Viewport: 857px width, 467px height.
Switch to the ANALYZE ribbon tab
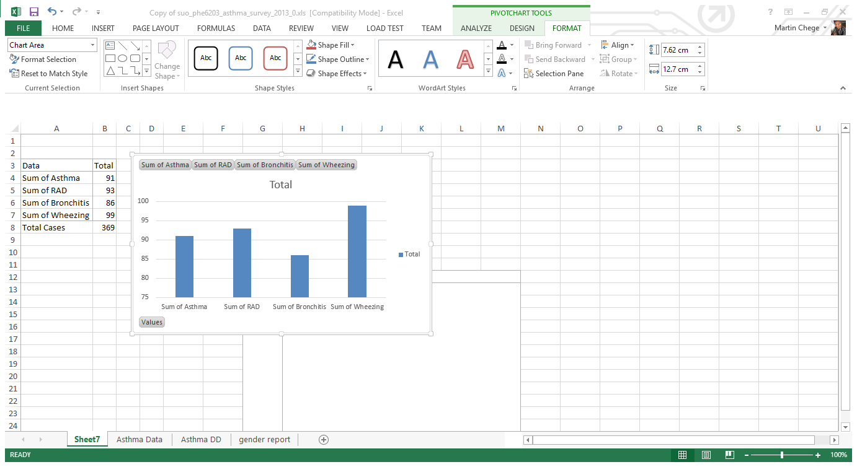(476, 28)
